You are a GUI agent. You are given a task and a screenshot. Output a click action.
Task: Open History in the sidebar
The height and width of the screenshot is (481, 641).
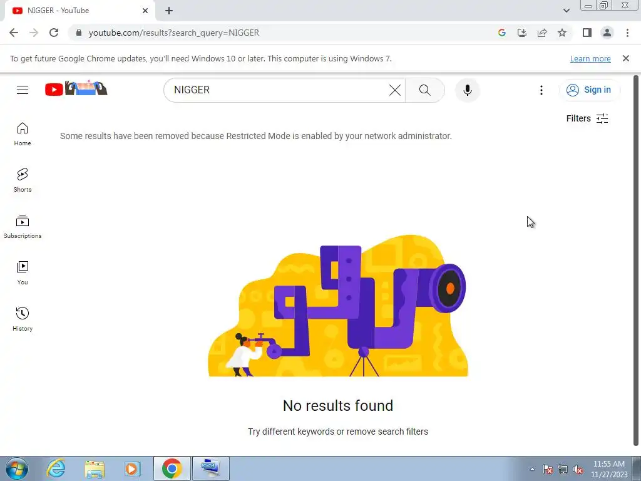click(23, 319)
